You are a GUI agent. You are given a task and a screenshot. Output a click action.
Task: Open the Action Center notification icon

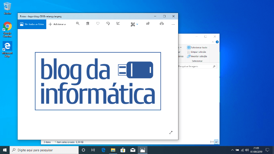coord(267,150)
